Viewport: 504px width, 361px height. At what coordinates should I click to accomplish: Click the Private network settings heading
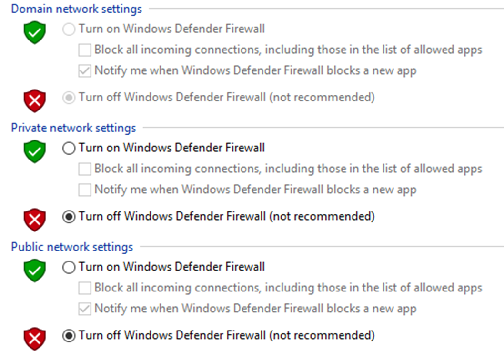73,128
